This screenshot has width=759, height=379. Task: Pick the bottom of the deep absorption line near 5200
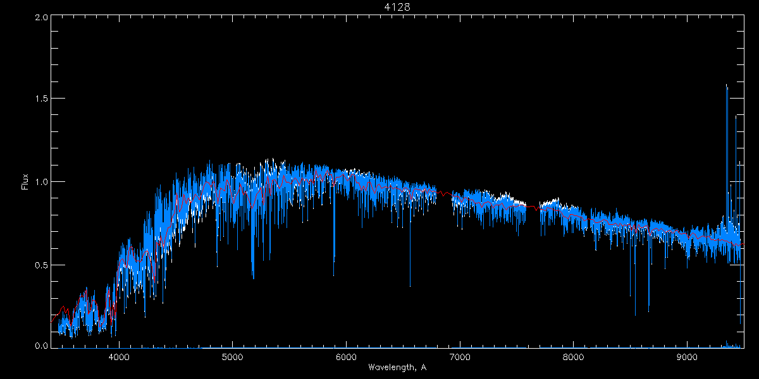(253, 278)
